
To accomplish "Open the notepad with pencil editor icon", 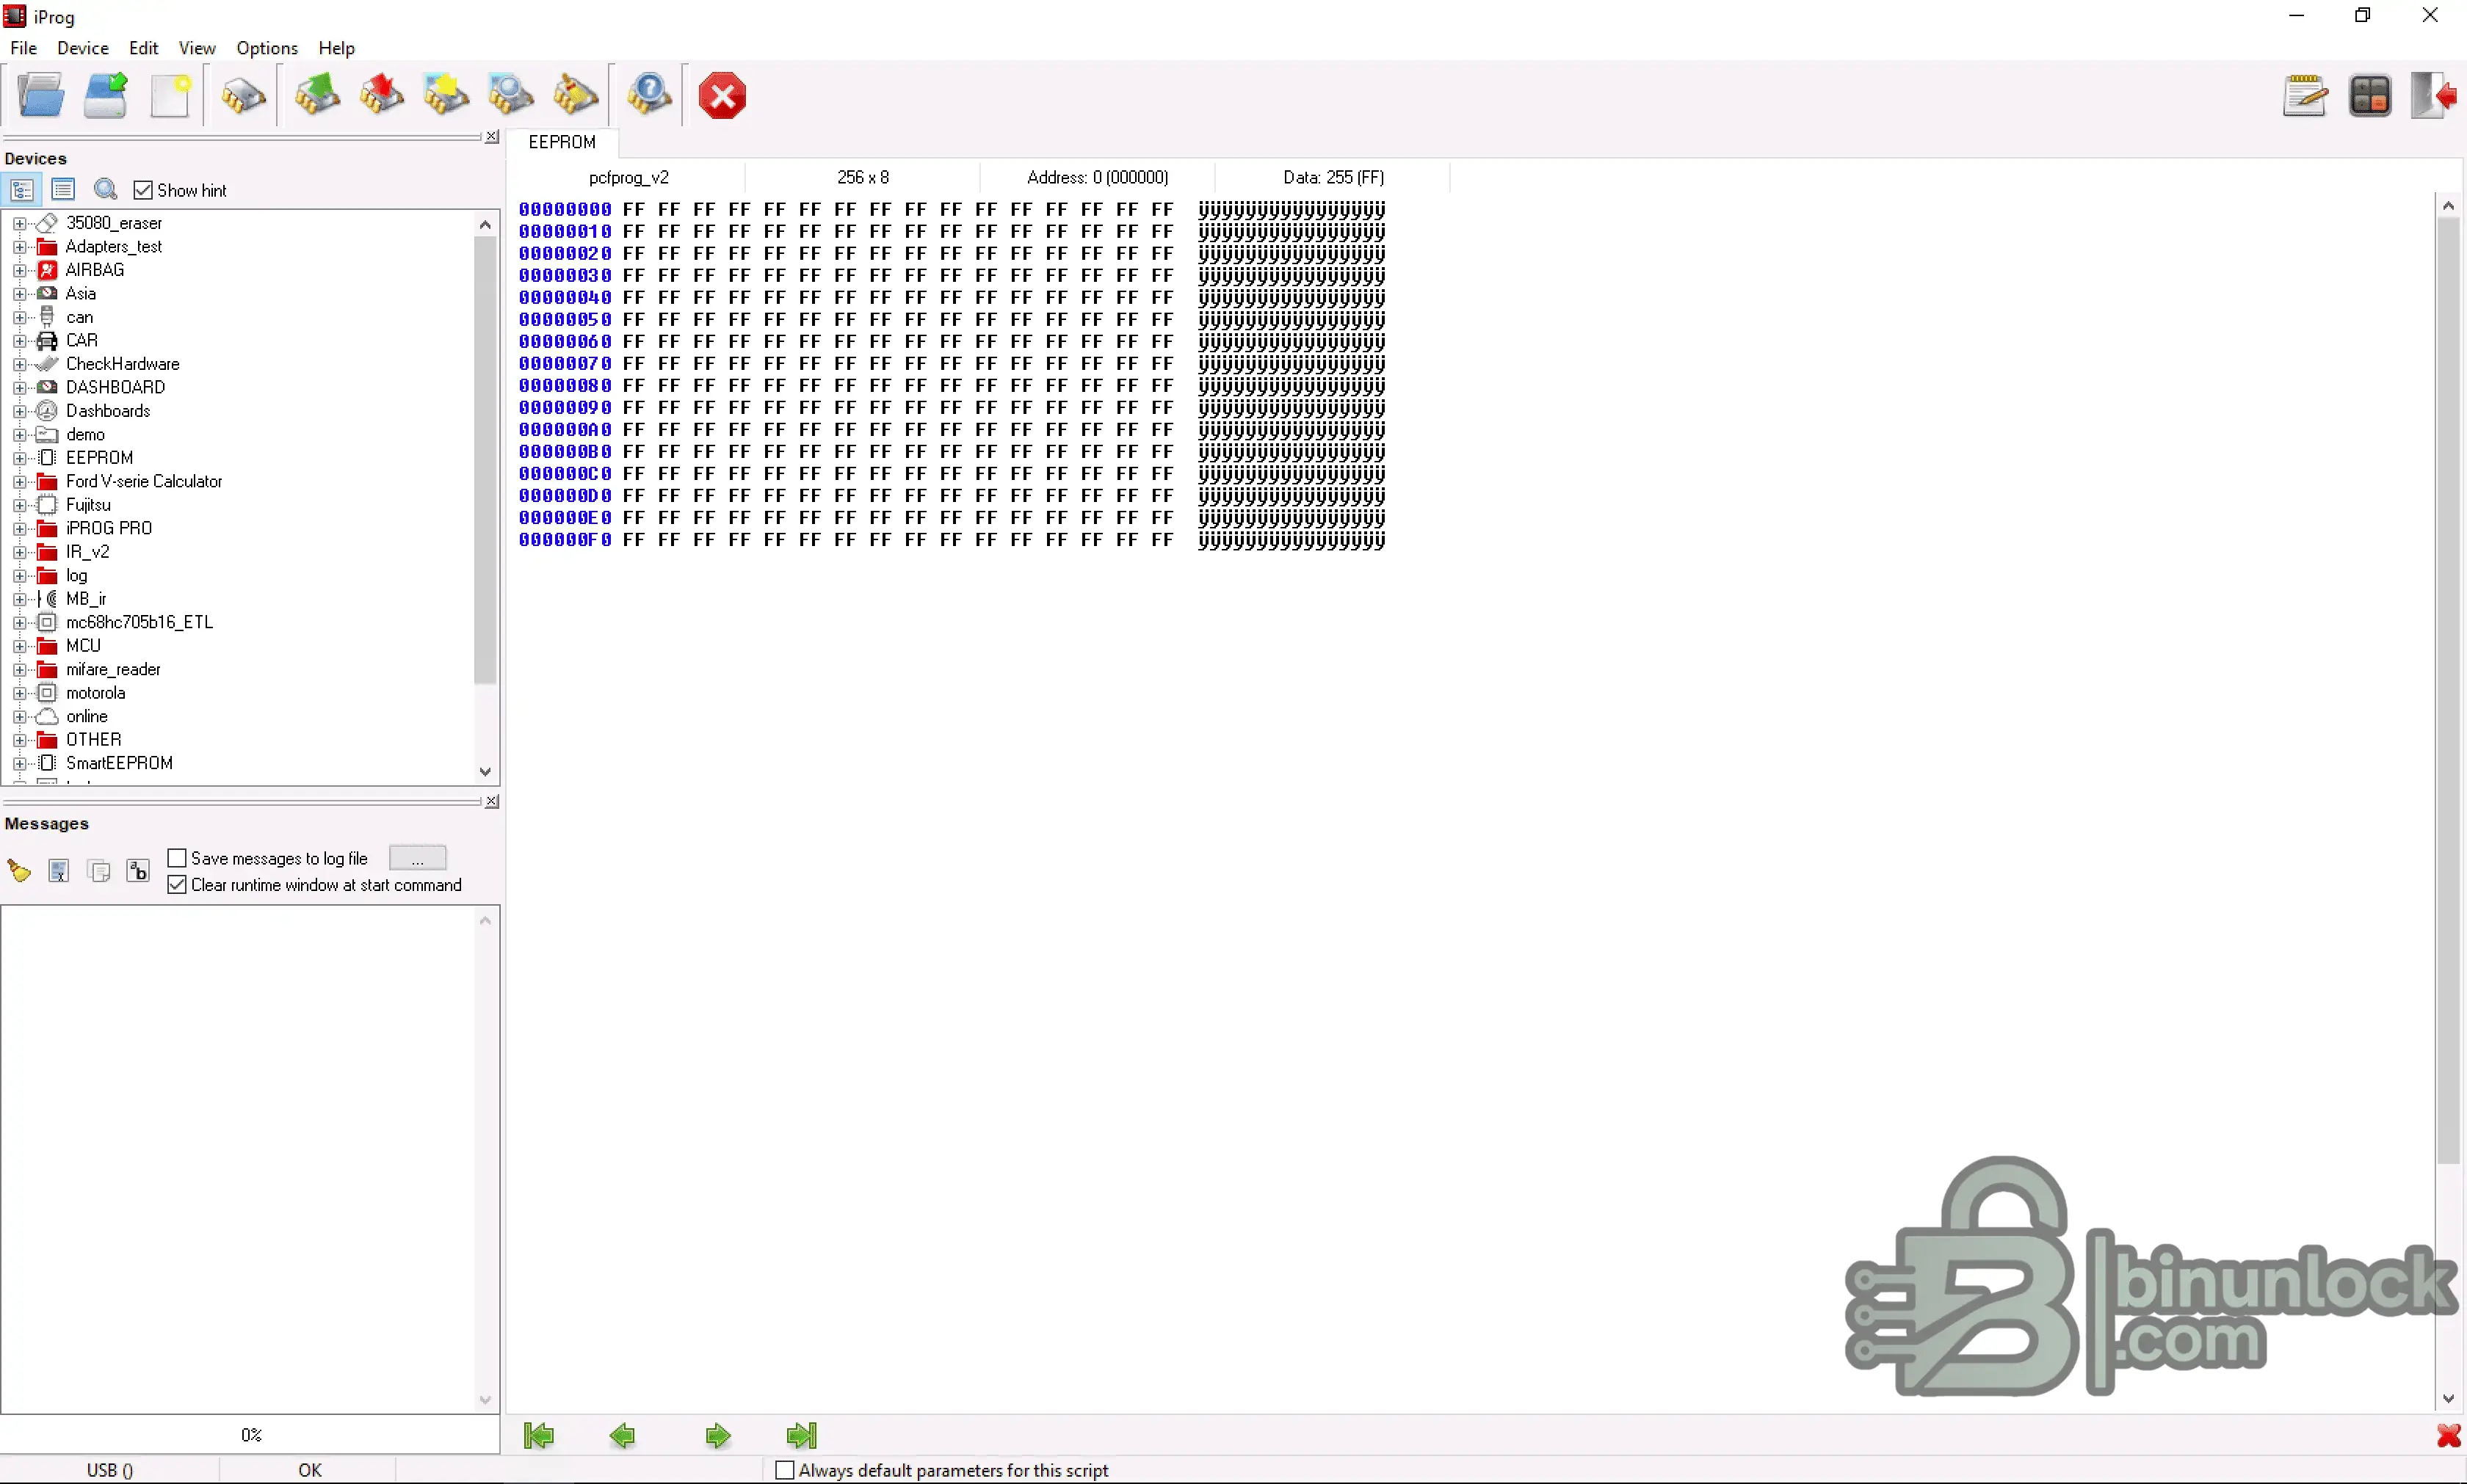I will (2305, 96).
